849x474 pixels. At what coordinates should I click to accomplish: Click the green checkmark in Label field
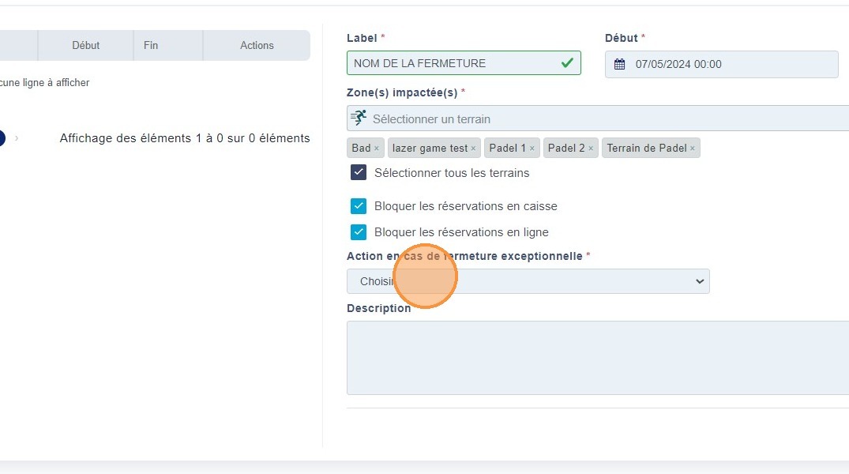tap(567, 63)
